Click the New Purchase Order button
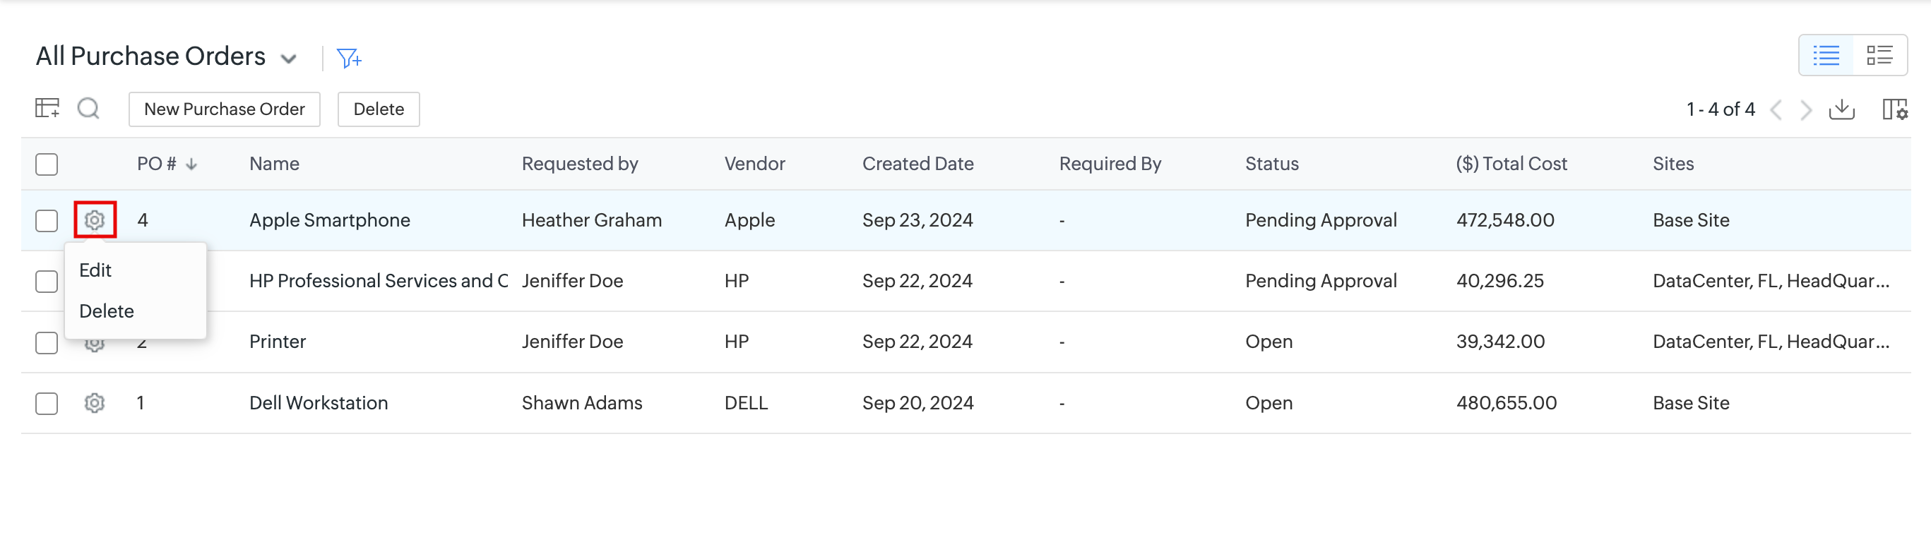 pyautogui.click(x=224, y=109)
